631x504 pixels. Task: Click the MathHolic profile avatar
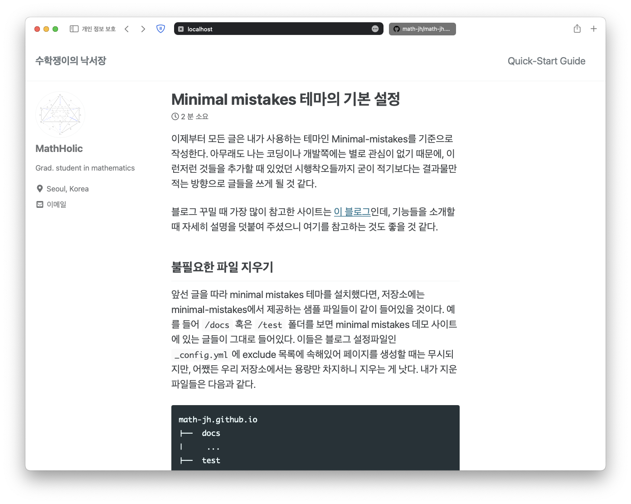click(60, 114)
